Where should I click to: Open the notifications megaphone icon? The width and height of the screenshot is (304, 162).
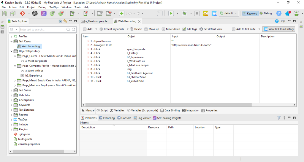click(288, 13)
